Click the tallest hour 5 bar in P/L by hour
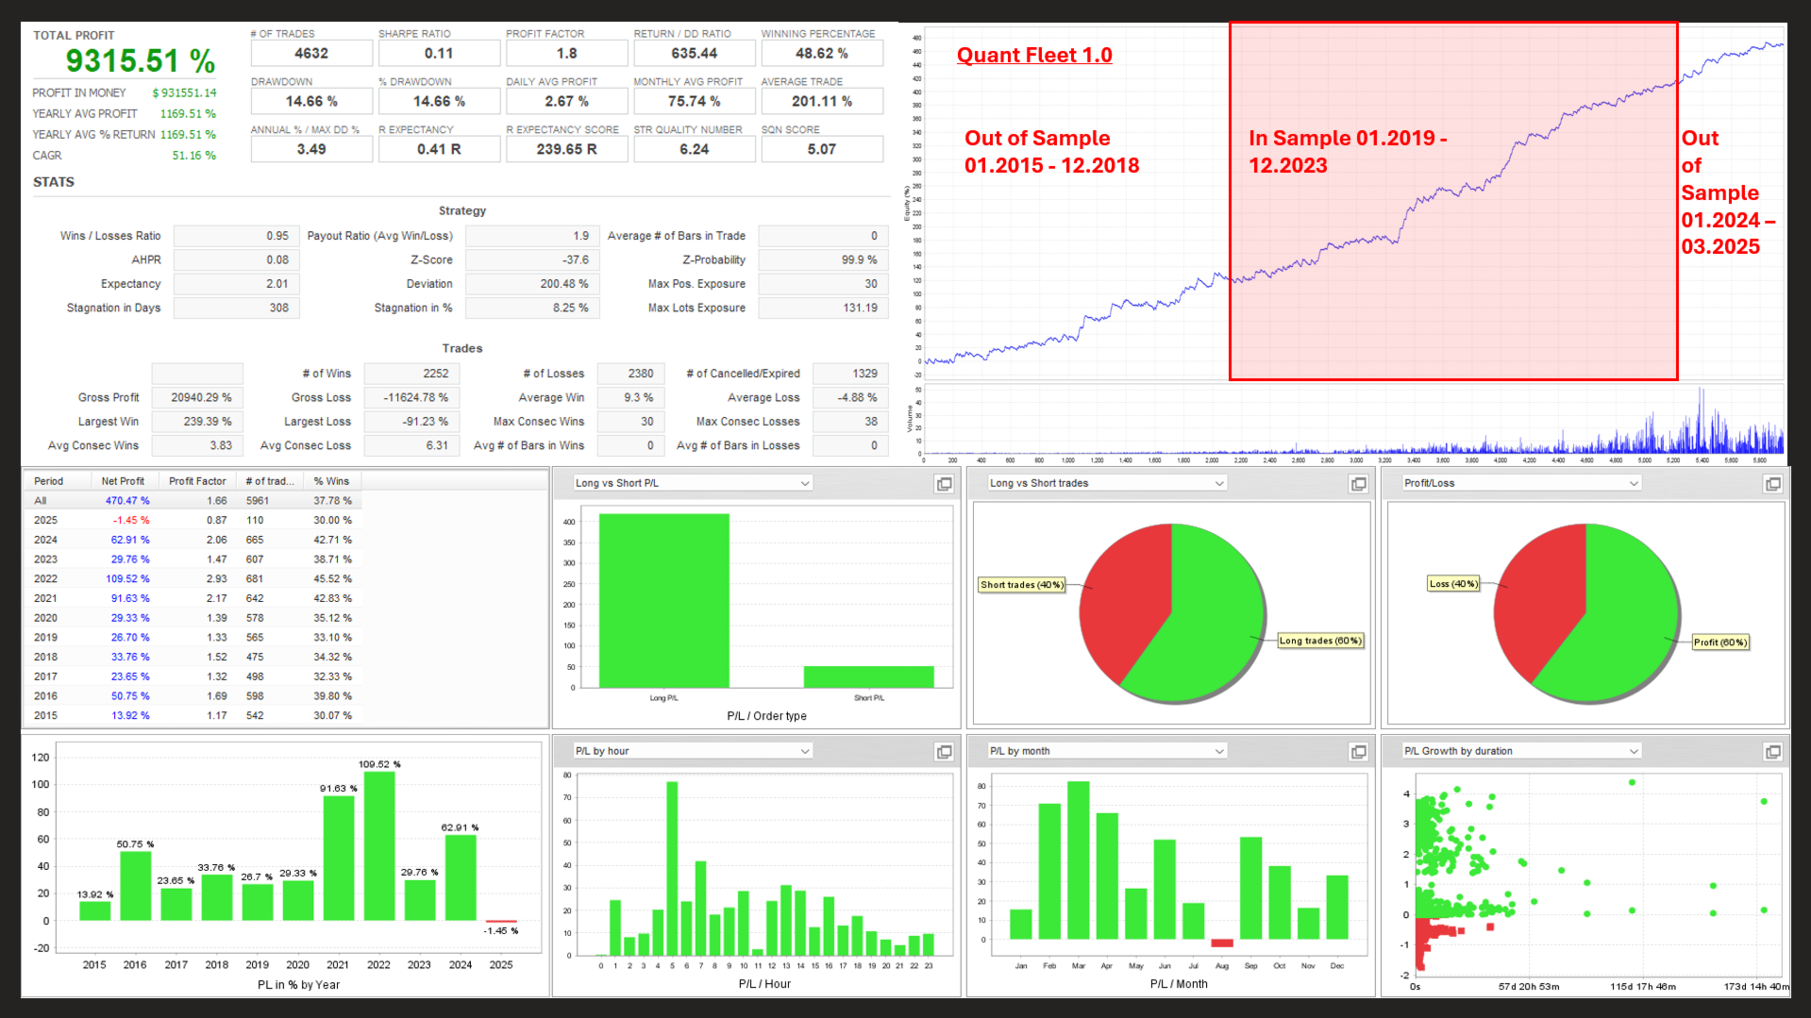The height and width of the screenshot is (1018, 1811). point(672,869)
